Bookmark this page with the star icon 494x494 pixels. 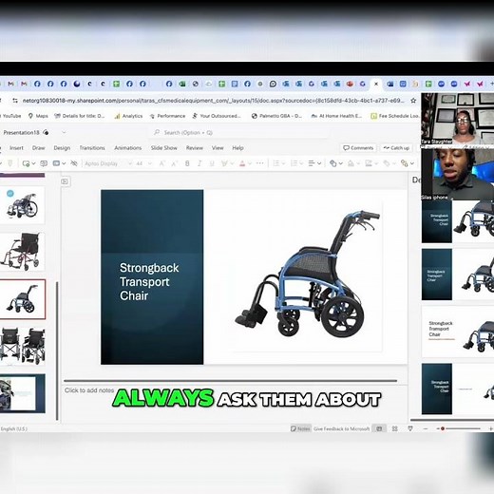[413, 101]
